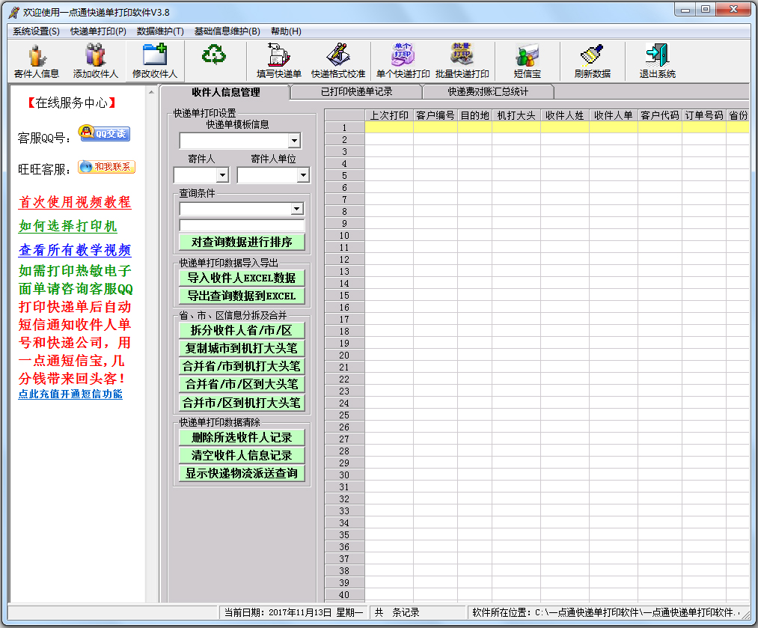Open 填写快递单 fill waybill tool
This screenshot has height=628, width=758.
[x=279, y=61]
